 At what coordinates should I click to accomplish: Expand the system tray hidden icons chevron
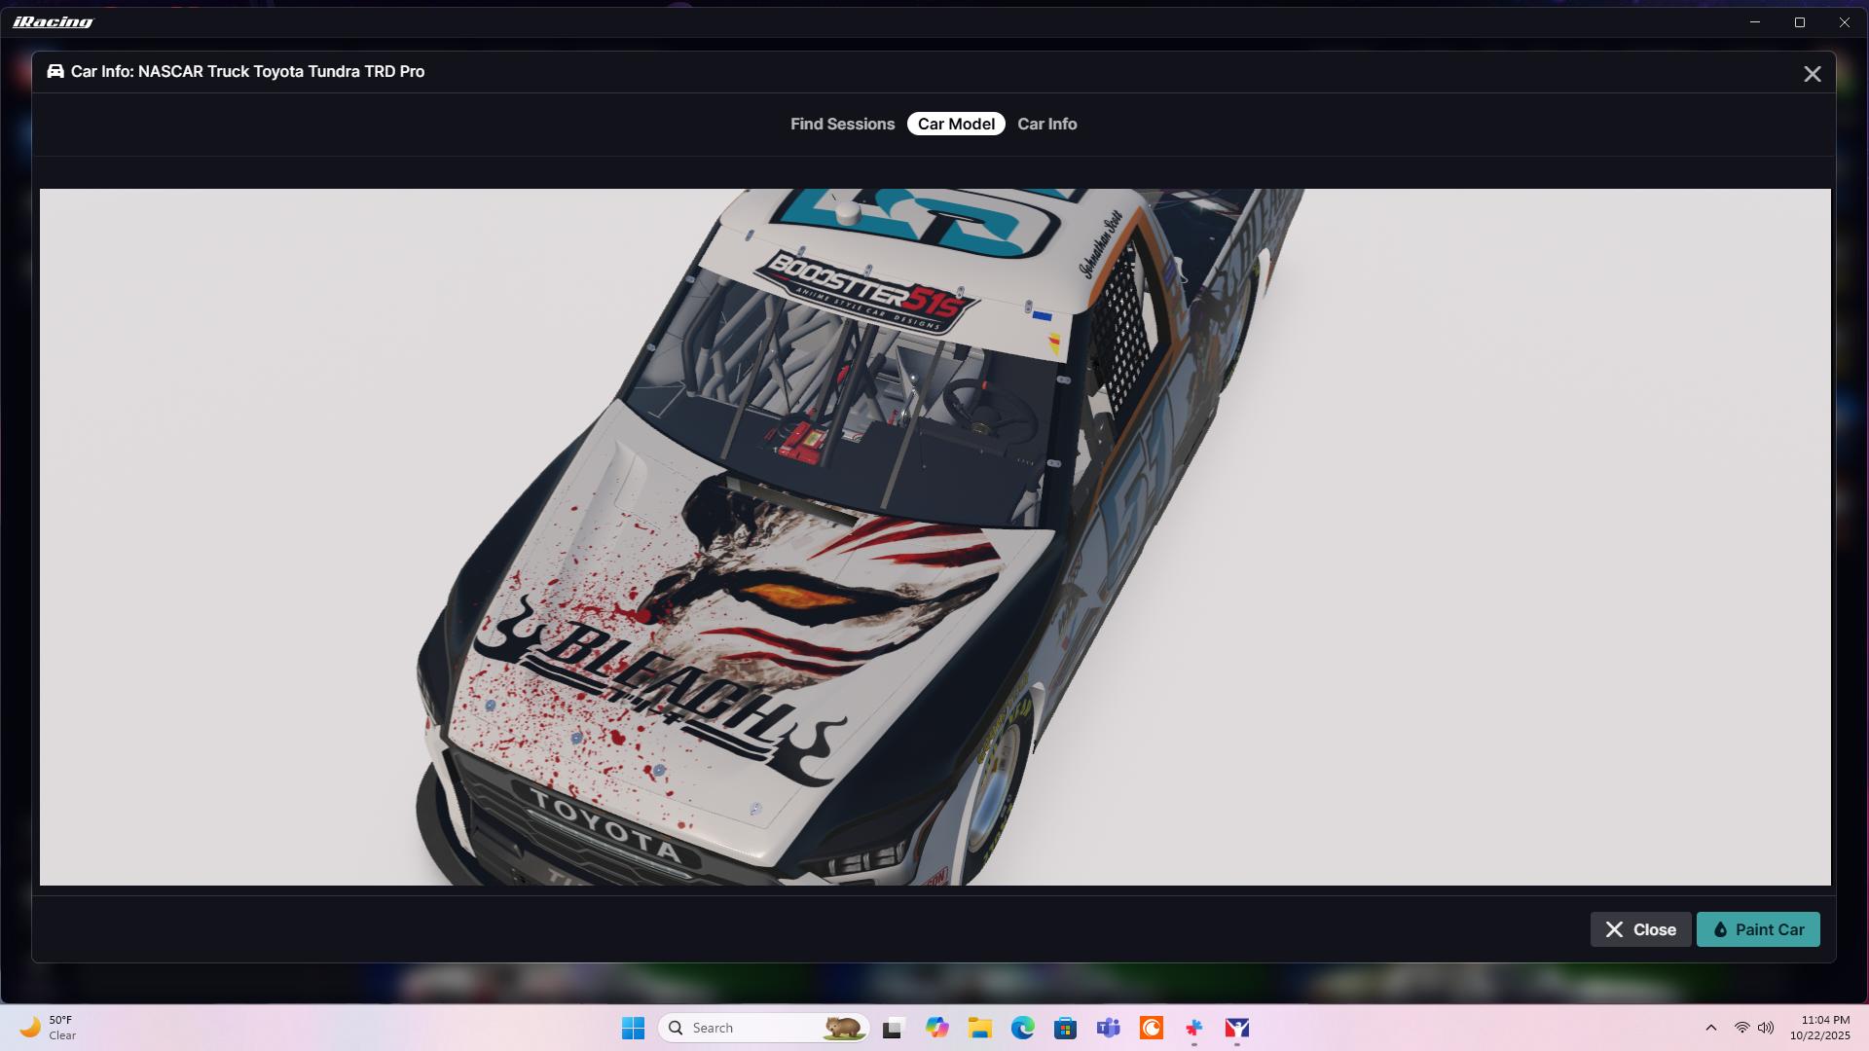(x=1710, y=1028)
